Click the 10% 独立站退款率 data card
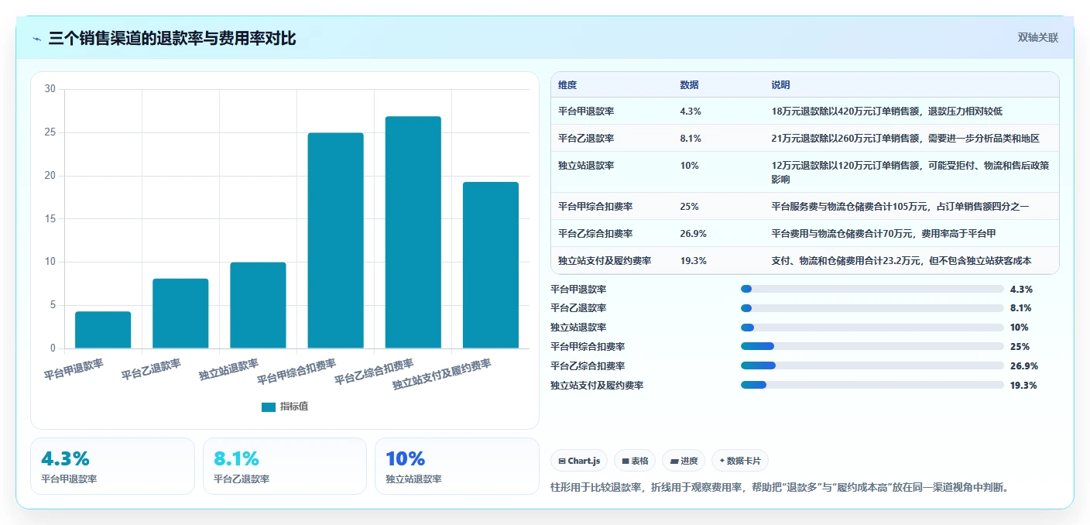Screen dimensions: 1090x525 tap(457, 466)
